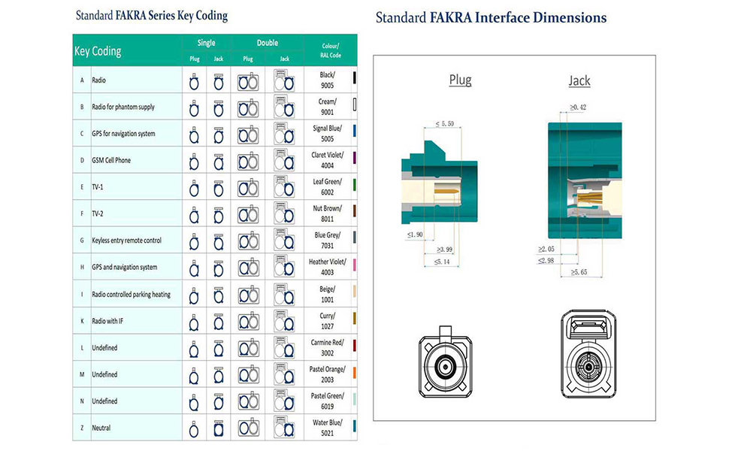
Task: Click the single plug icon for Radio with IF
Action: click(x=195, y=322)
